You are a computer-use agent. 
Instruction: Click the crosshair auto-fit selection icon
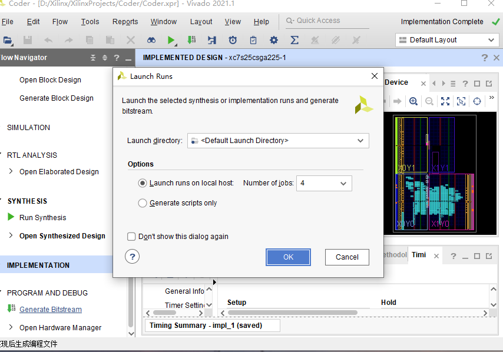[477, 101]
